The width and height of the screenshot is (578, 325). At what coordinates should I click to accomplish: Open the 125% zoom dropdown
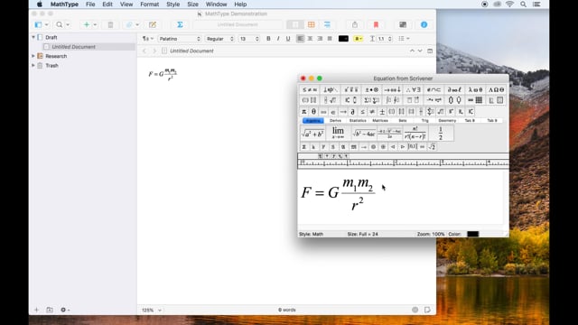click(x=152, y=310)
